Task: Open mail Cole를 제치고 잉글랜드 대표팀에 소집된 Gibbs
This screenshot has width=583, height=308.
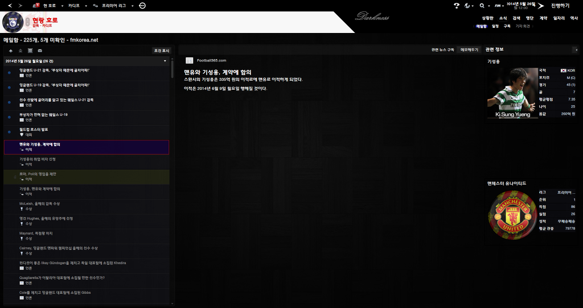Action: pos(87,295)
